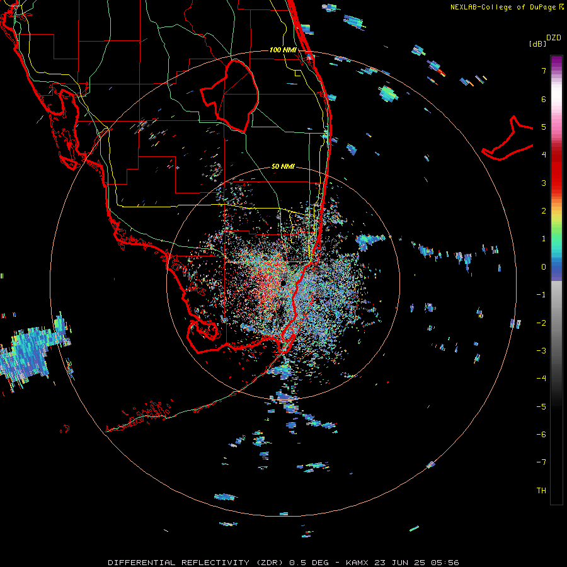The width and height of the screenshot is (567, 567).
Task: Click the Differential Reflectivity KAMX title caption
Action: [x=283, y=563]
